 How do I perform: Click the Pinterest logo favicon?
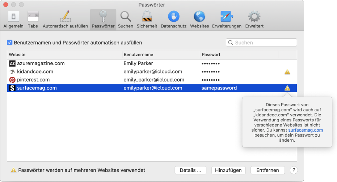pyautogui.click(x=12, y=80)
